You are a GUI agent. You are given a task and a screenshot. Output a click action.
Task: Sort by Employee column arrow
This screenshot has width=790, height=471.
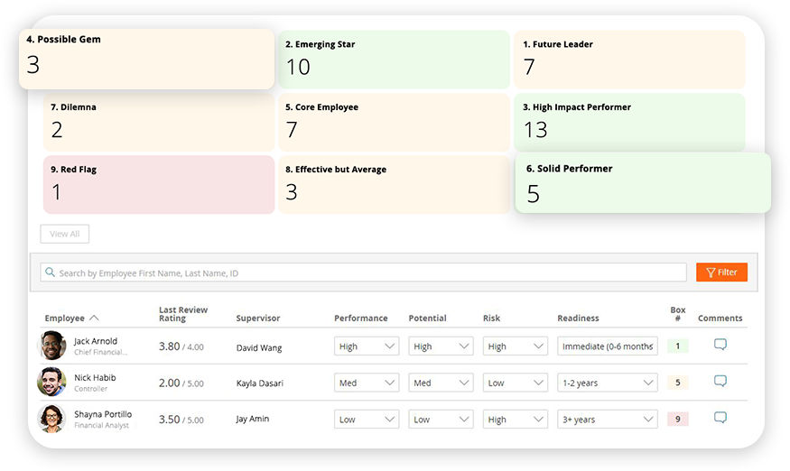(94, 318)
